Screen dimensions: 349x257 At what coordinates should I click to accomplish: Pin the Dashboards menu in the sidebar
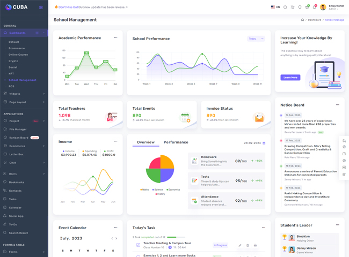tap(37, 33)
